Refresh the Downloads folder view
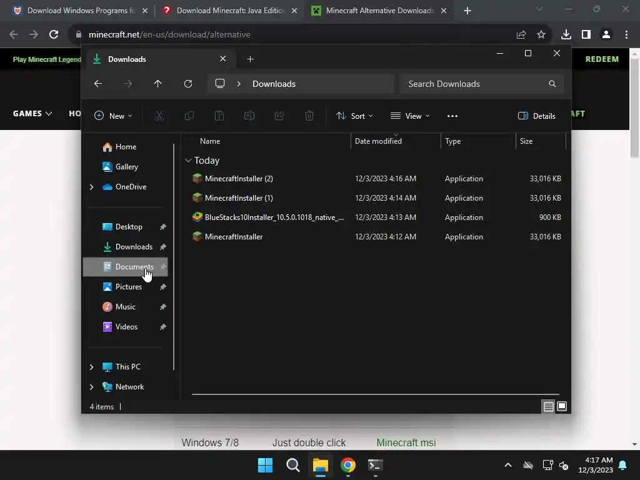 coord(187,84)
